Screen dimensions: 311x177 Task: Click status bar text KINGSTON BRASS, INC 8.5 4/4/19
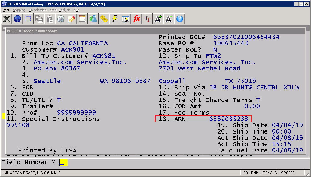pyautogui.click(x=32, y=172)
